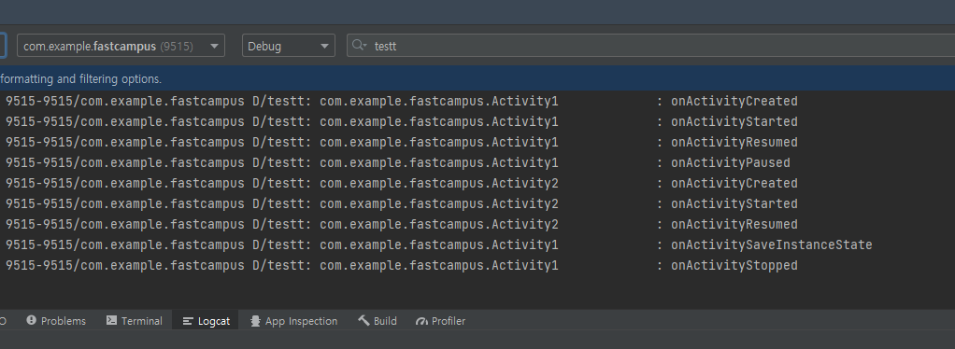Viewport: 955px width, 349px height.
Task: Select the Activity2 onActivityResumed log line
Action: tap(402, 224)
